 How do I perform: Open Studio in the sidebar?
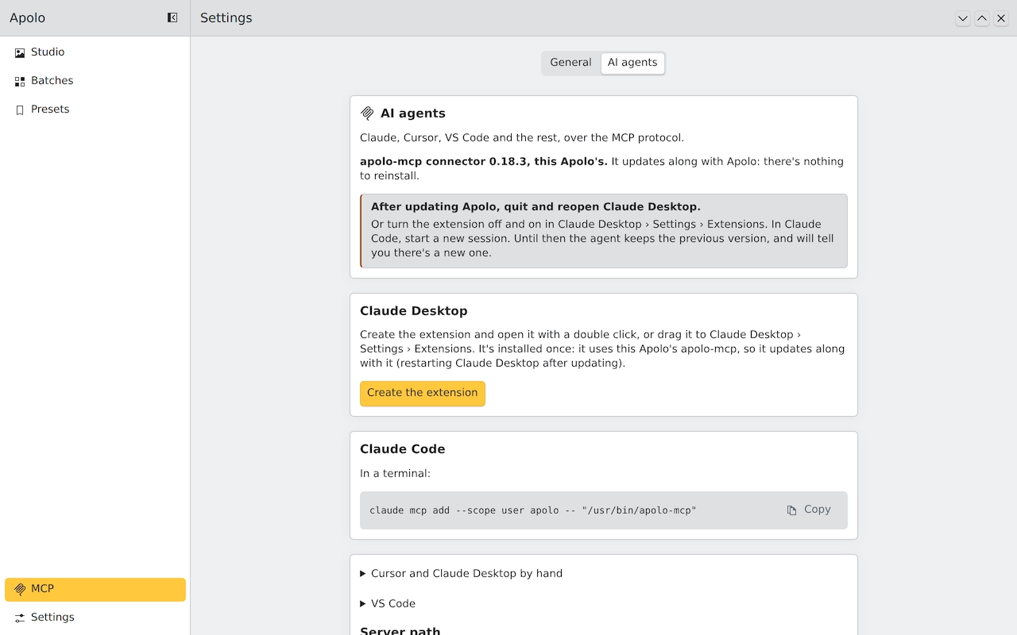click(x=95, y=52)
